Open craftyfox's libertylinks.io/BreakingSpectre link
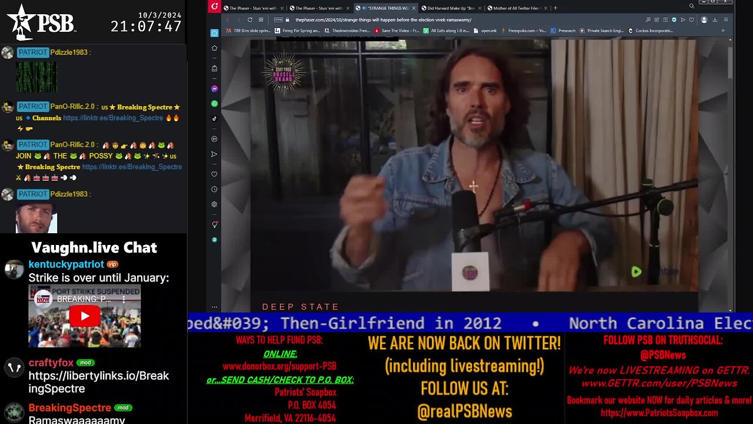 pyautogui.click(x=99, y=382)
